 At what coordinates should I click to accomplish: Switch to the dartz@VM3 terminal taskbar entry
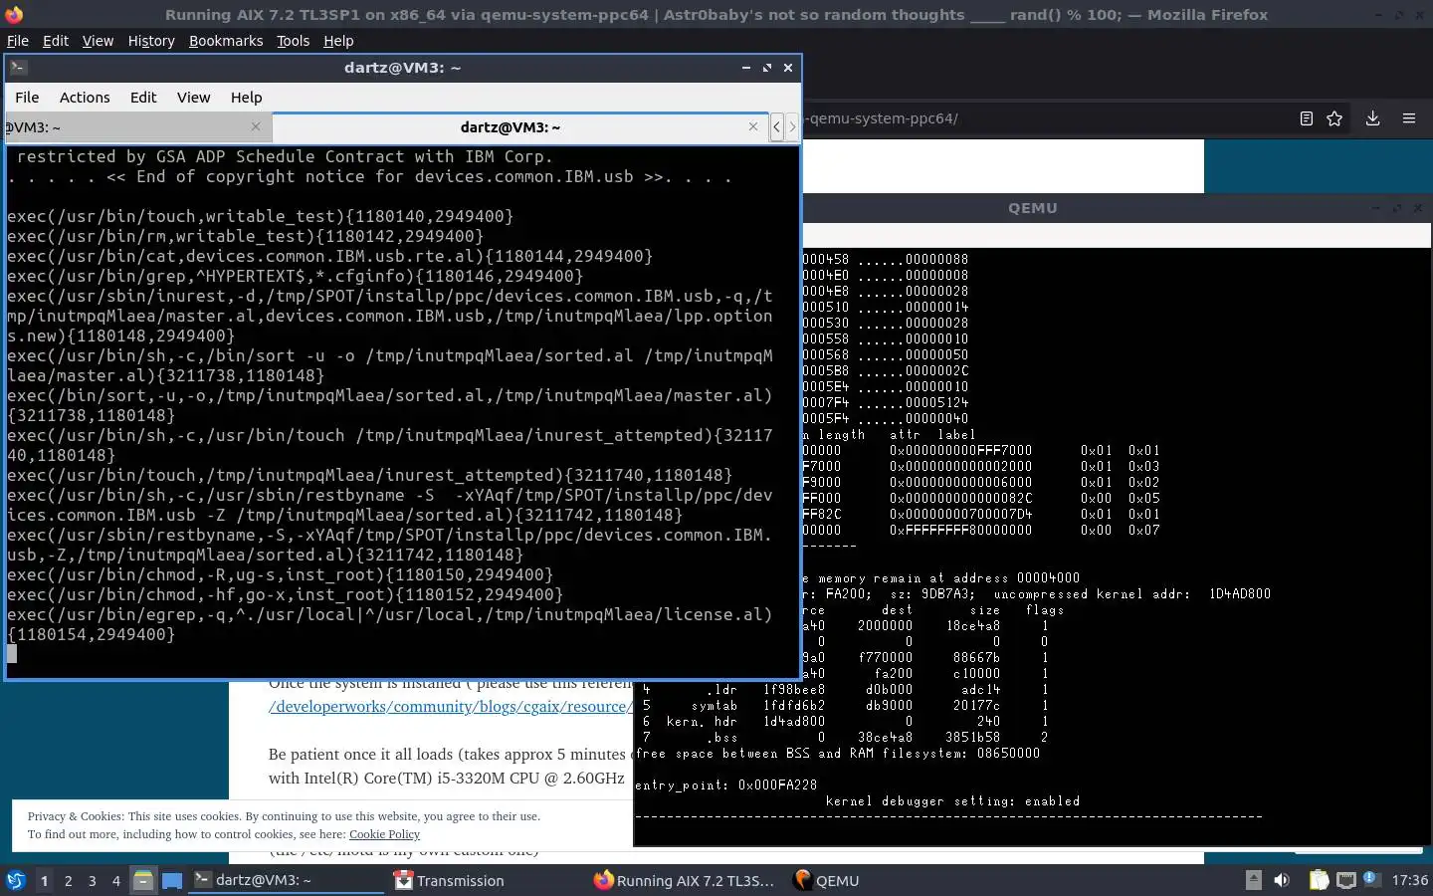coord(286,880)
